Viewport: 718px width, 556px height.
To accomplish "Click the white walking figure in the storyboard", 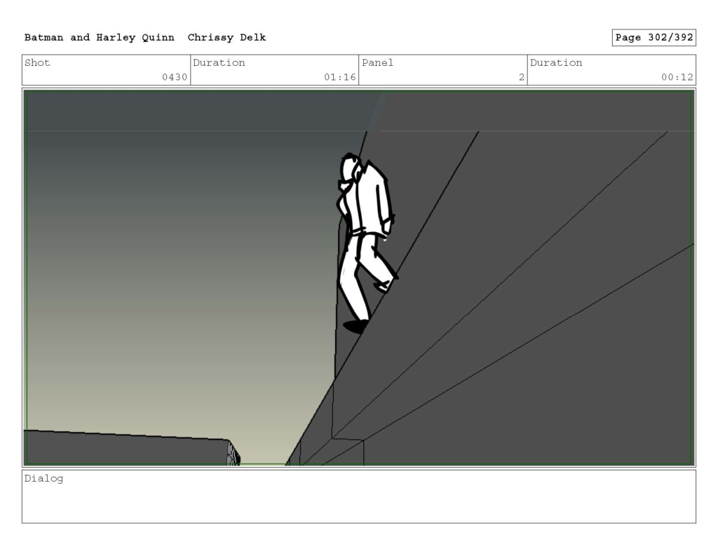I will [x=366, y=243].
